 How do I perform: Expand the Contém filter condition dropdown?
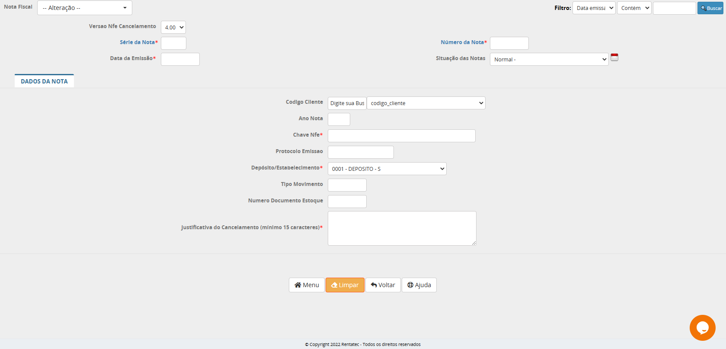tap(634, 8)
